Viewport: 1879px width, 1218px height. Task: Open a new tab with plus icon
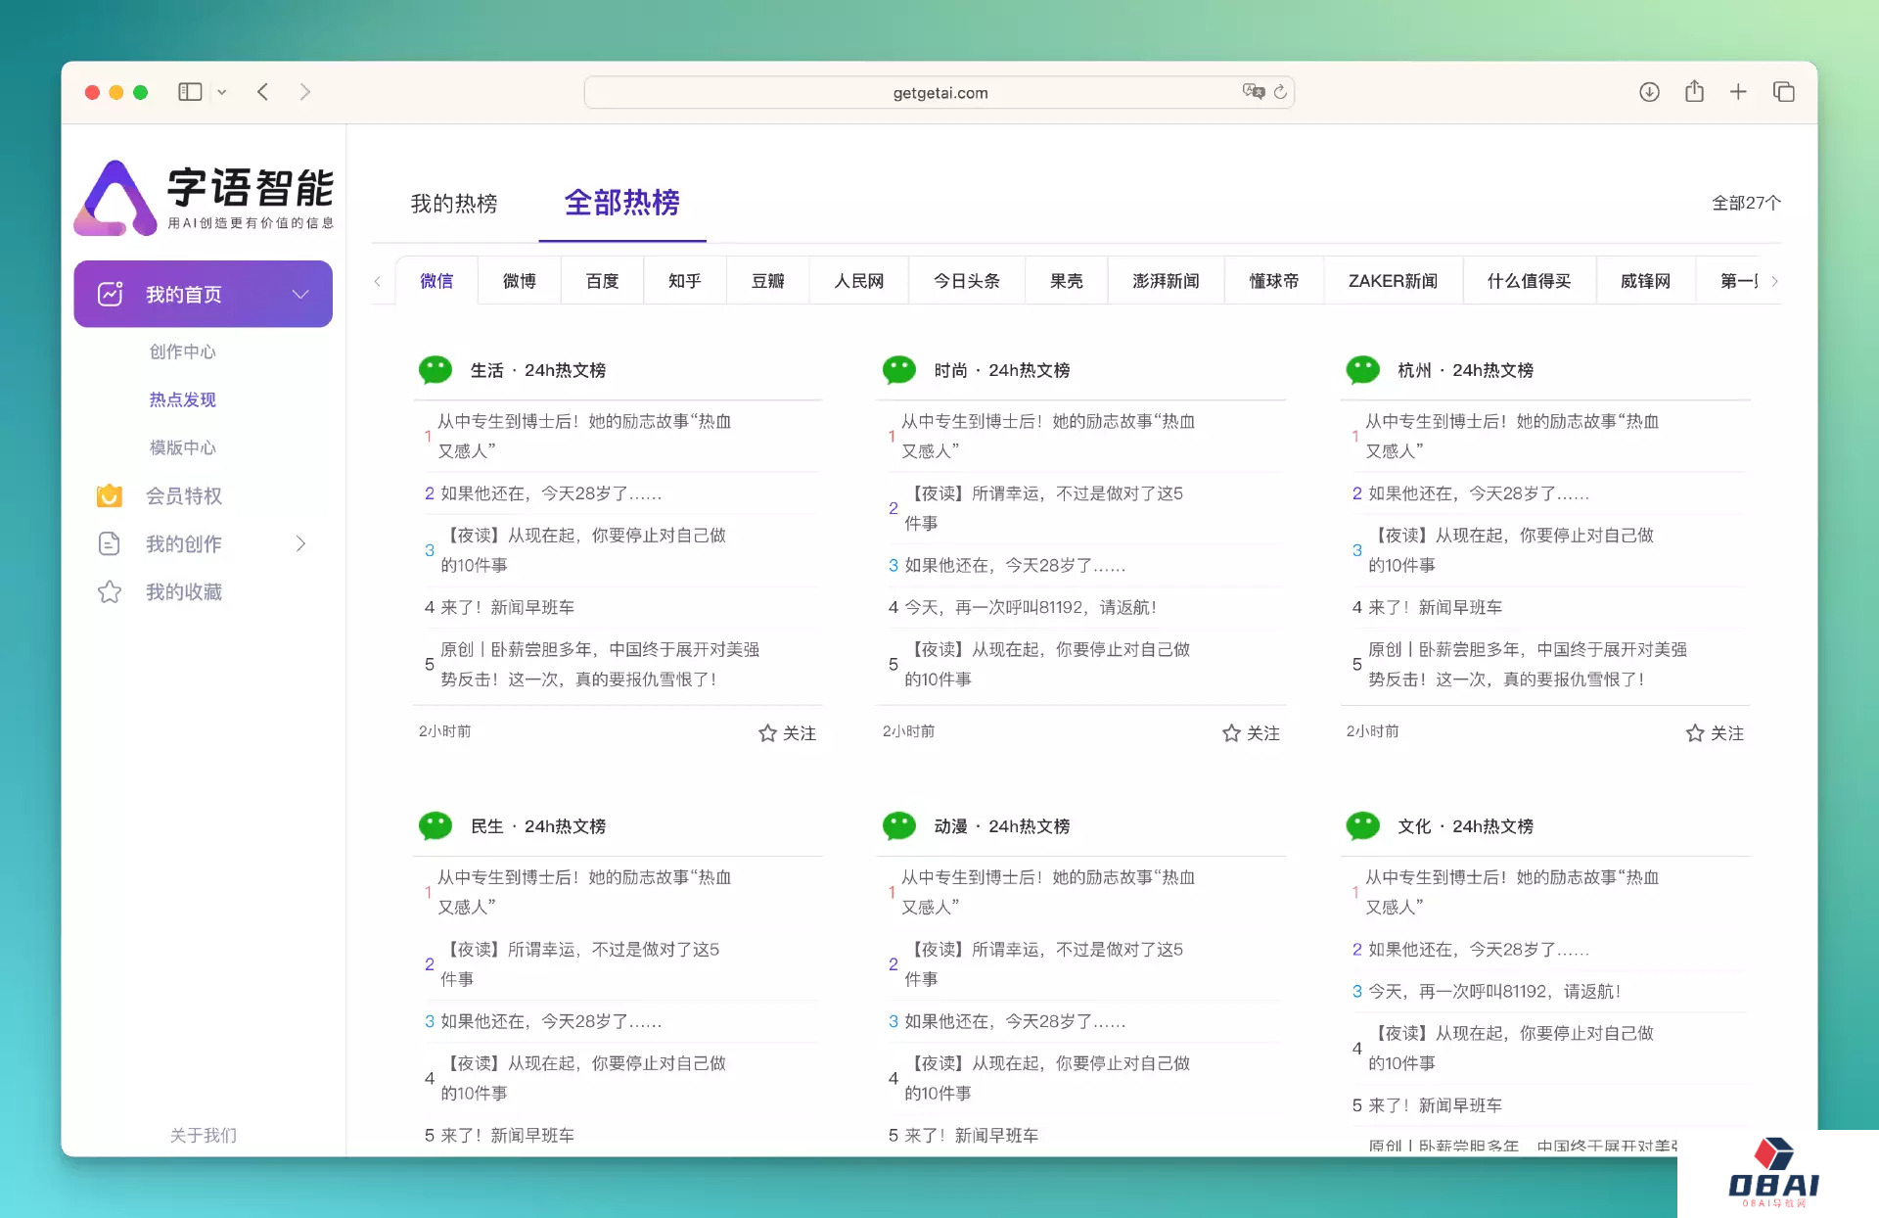click(x=1738, y=92)
